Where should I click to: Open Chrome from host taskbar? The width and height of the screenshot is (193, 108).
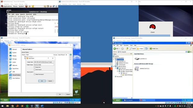coord(12,106)
